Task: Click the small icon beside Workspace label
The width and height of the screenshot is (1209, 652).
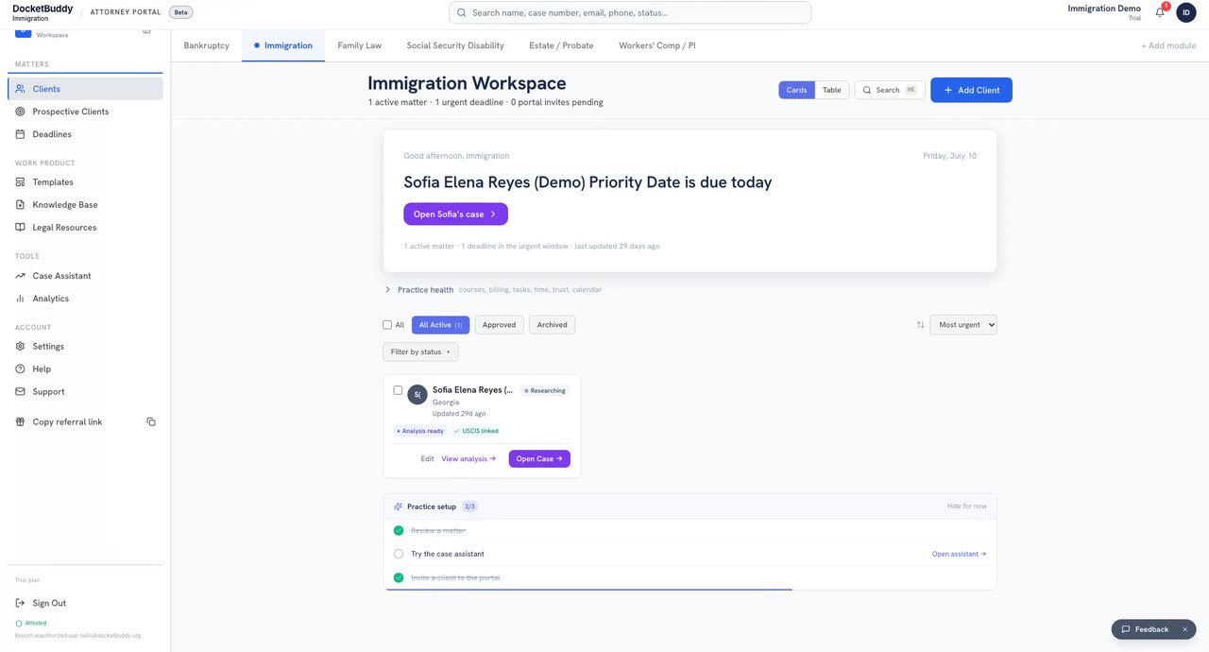Action: pyautogui.click(x=146, y=31)
